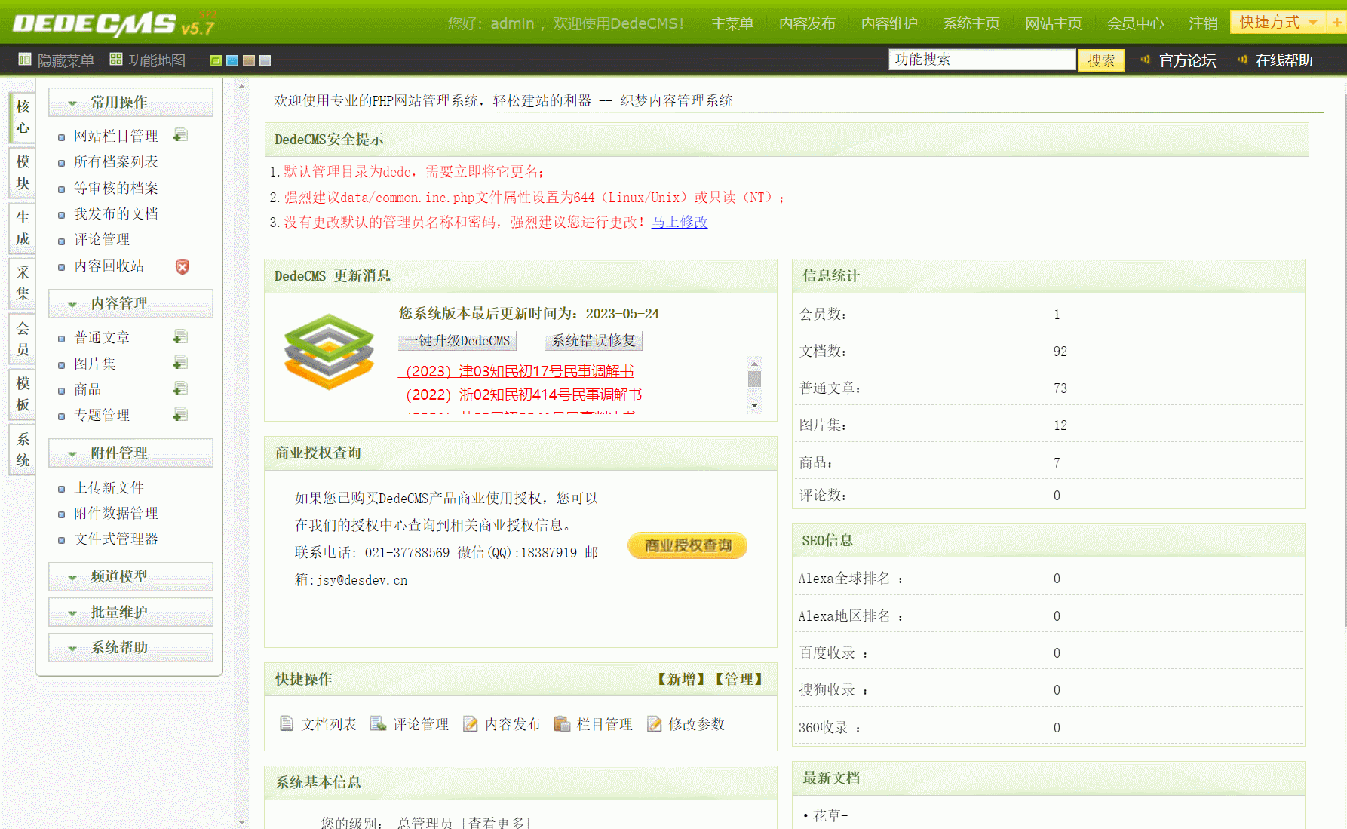The height and width of the screenshot is (829, 1347).
Task: Open the 内容维护 top menu item
Action: coord(889,23)
